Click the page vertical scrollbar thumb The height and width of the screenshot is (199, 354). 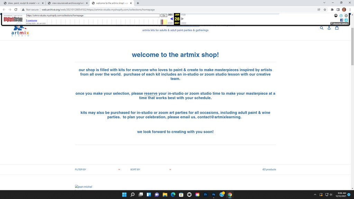tap(352, 47)
